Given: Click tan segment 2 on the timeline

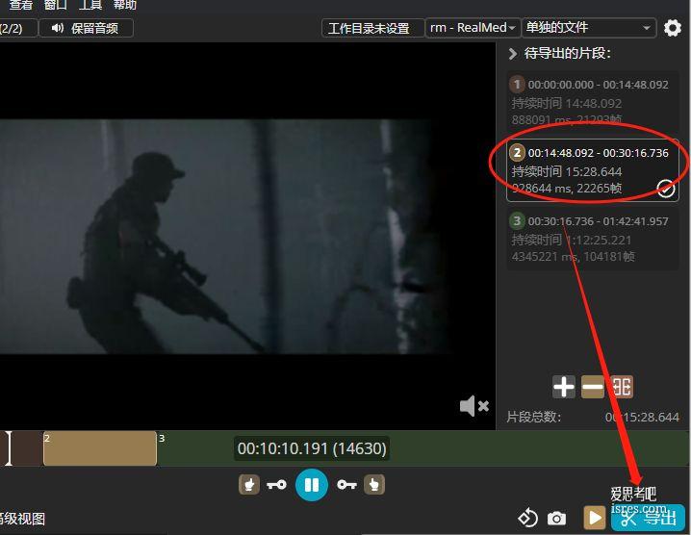Looking at the screenshot, I should click(x=100, y=448).
